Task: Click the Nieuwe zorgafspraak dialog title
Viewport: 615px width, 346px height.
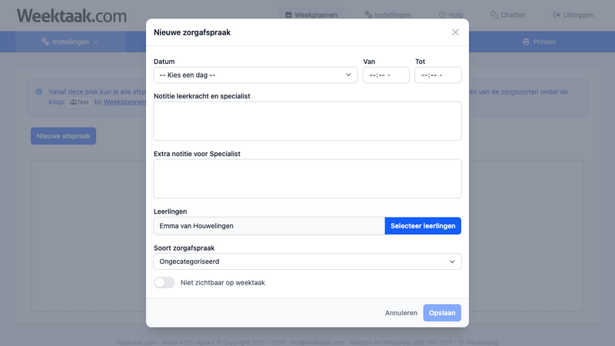Action: [x=192, y=32]
